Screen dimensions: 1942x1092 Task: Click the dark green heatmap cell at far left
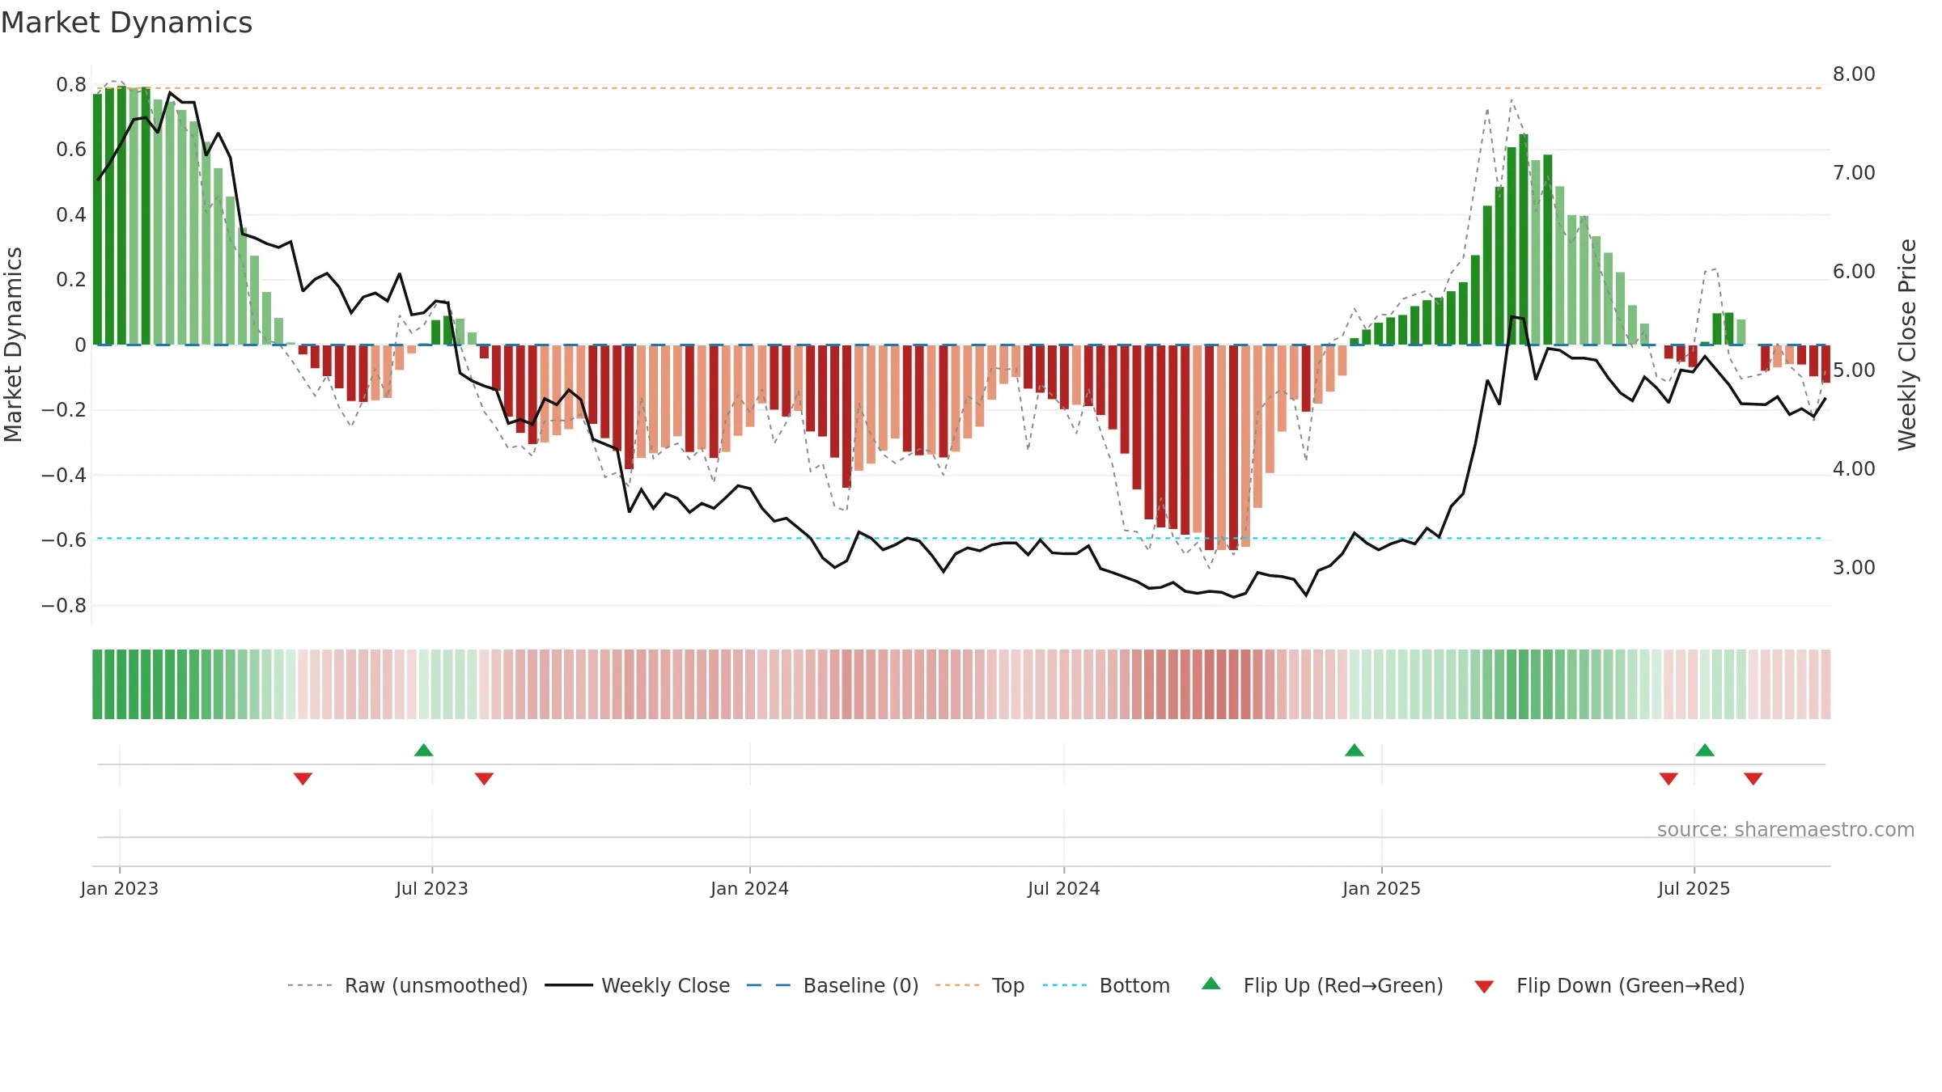click(97, 684)
